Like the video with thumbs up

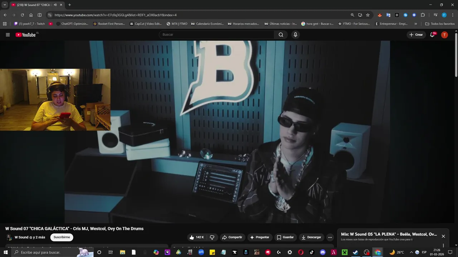pos(196,237)
